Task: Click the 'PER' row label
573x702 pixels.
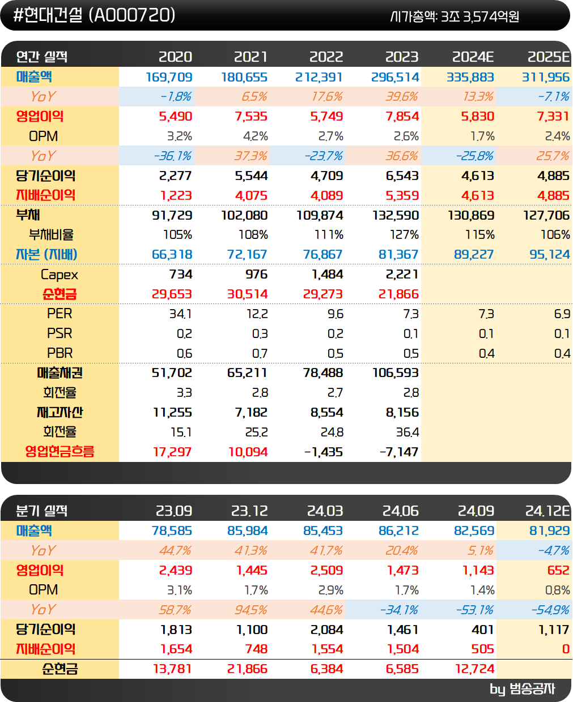Action: [x=60, y=314]
